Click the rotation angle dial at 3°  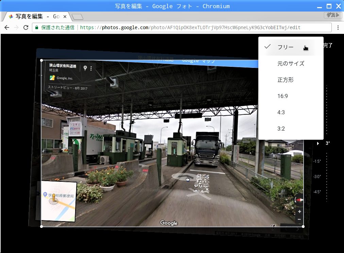328,143
